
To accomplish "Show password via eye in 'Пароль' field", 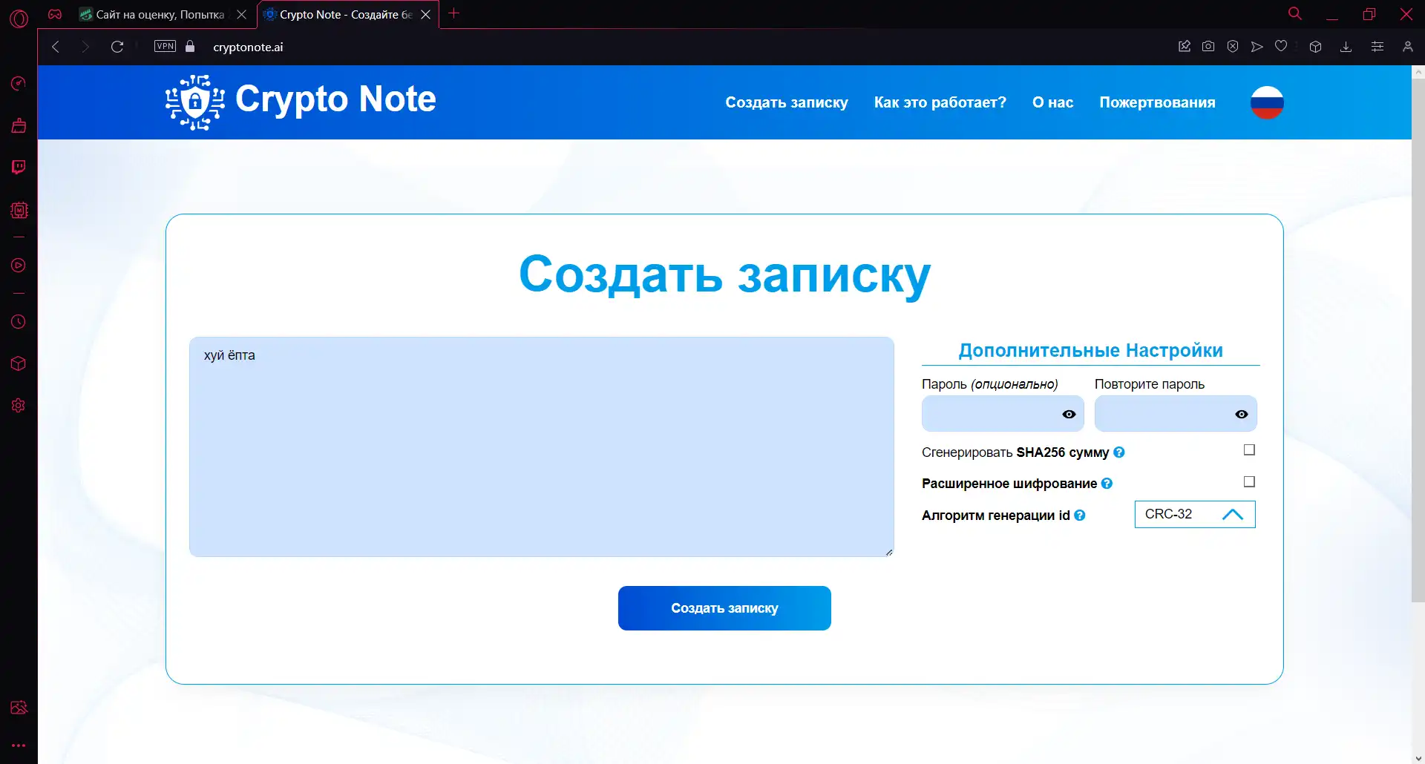I will point(1069,414).
